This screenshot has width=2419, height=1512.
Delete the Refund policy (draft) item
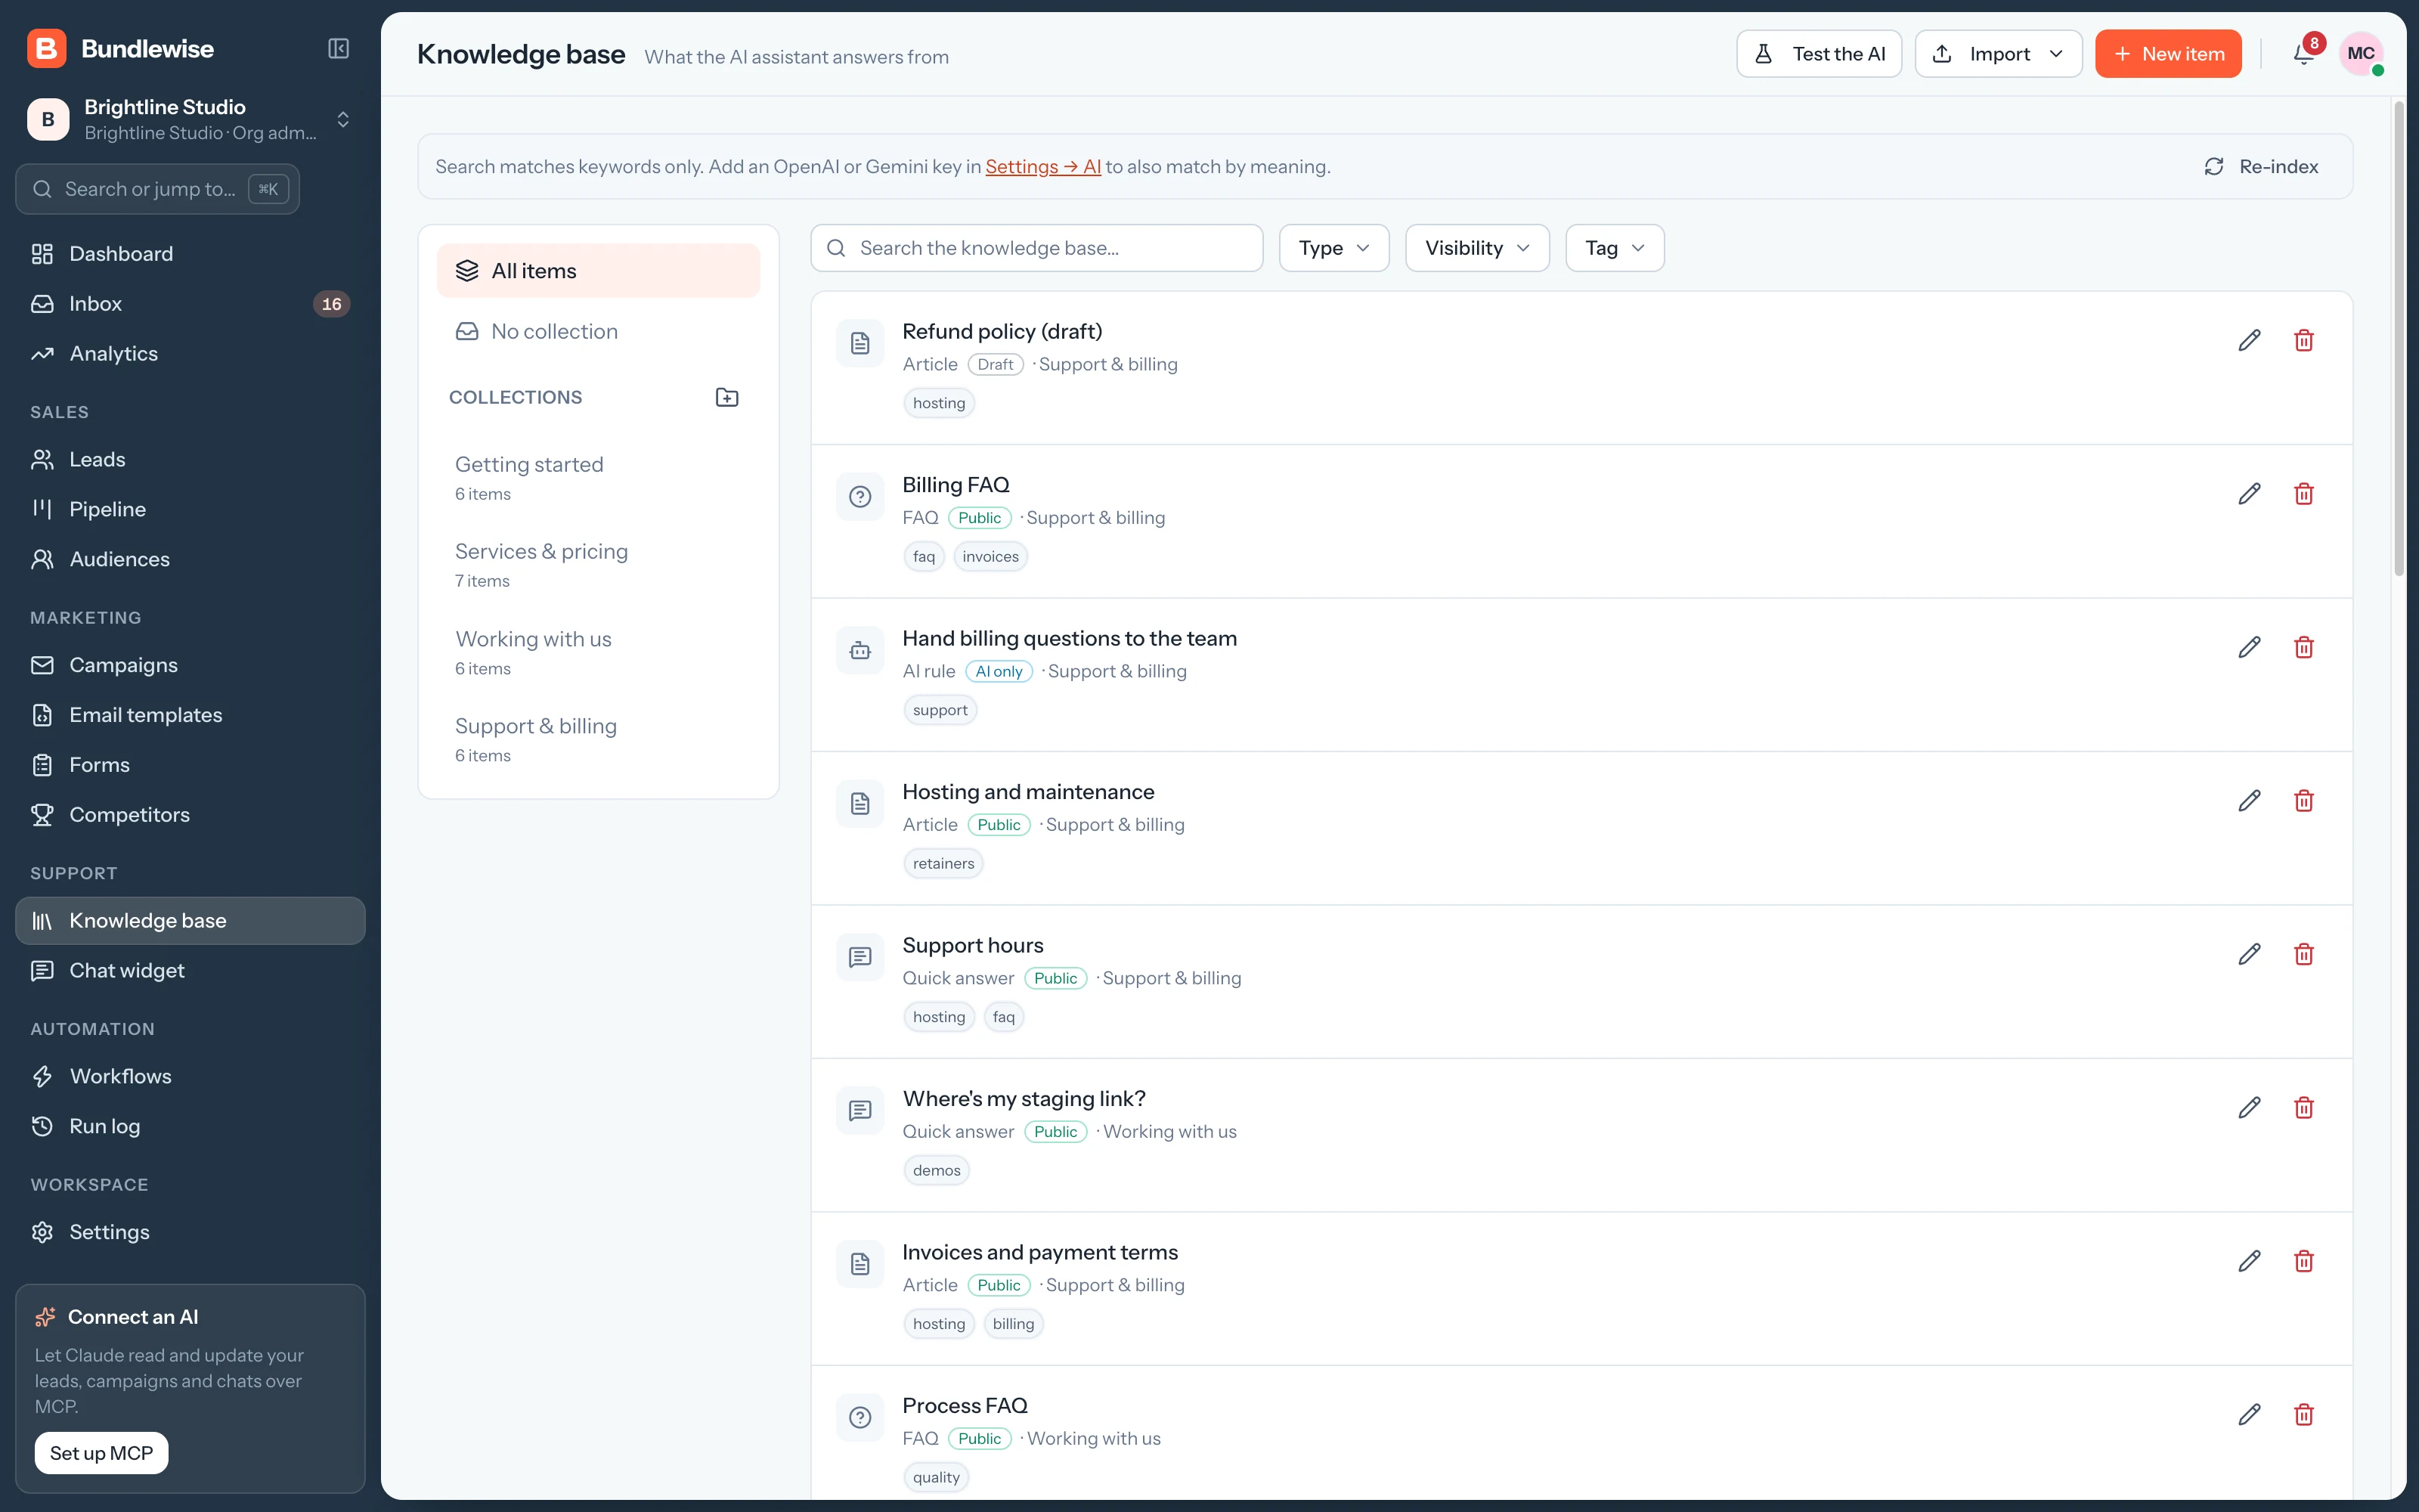pyautogui.click(x=2304, y=340)
